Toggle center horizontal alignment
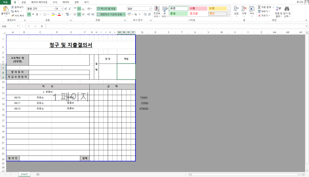The width and height of the screenshot is (309, 177). pyautogui.click(x=79, y=14)
